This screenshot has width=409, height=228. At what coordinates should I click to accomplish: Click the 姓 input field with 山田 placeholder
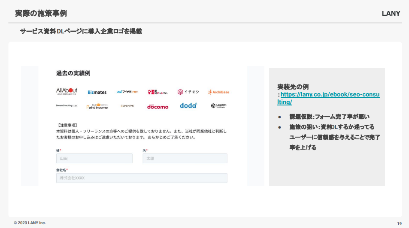click(94, 159)
